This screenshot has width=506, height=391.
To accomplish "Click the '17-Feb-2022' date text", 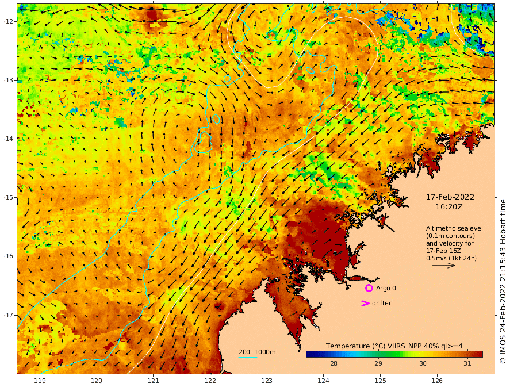I will point(450,197).
